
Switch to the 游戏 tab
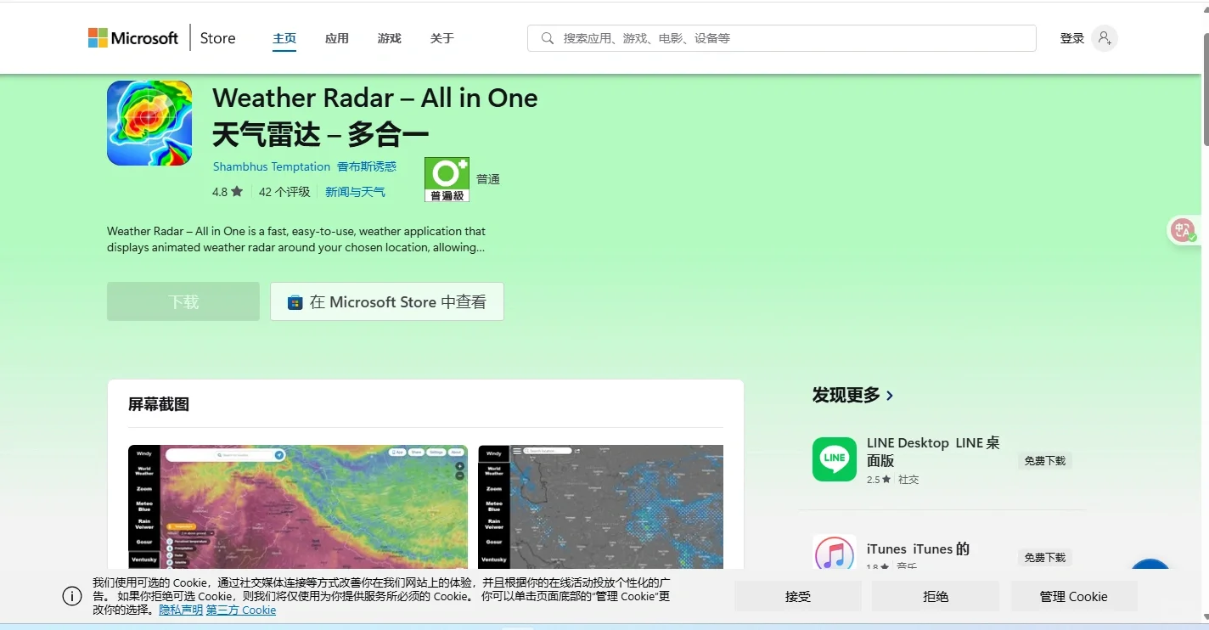[389, 37]
